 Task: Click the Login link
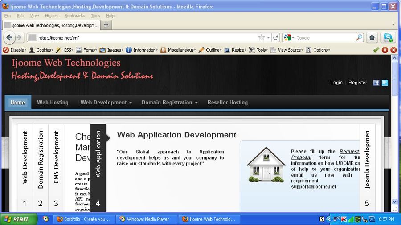(336, 83)
